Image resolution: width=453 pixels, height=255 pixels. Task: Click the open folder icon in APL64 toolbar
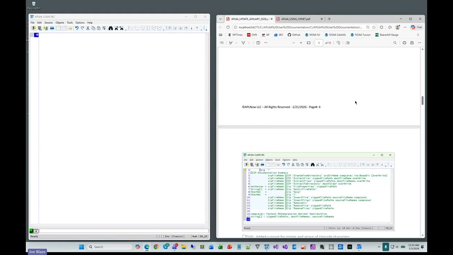[x=70, y=28]
